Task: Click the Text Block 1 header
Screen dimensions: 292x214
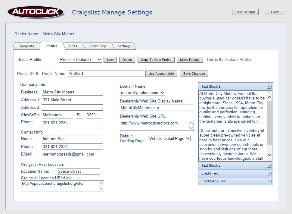Action: [236, 87]
